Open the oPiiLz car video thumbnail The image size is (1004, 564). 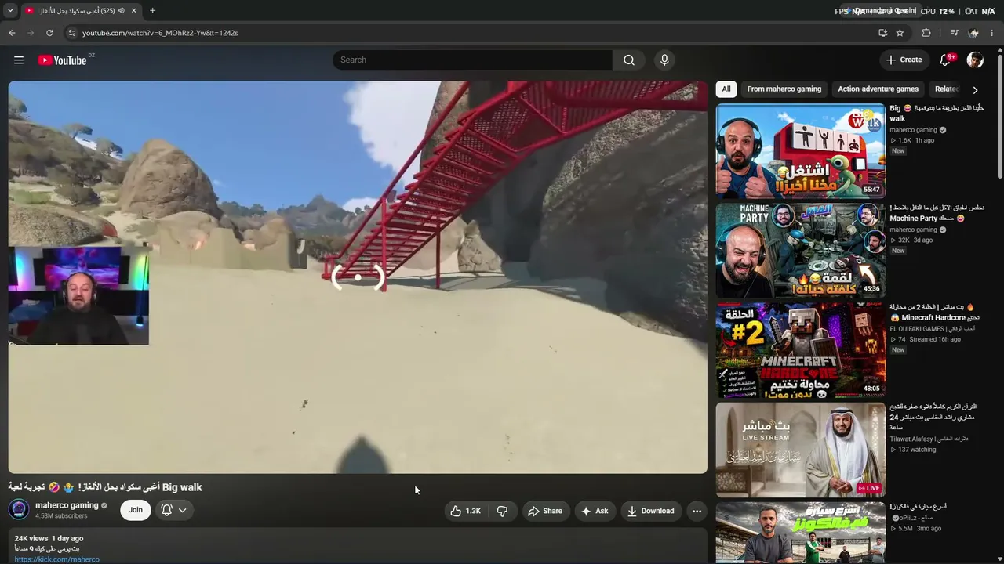pos(801,533)
